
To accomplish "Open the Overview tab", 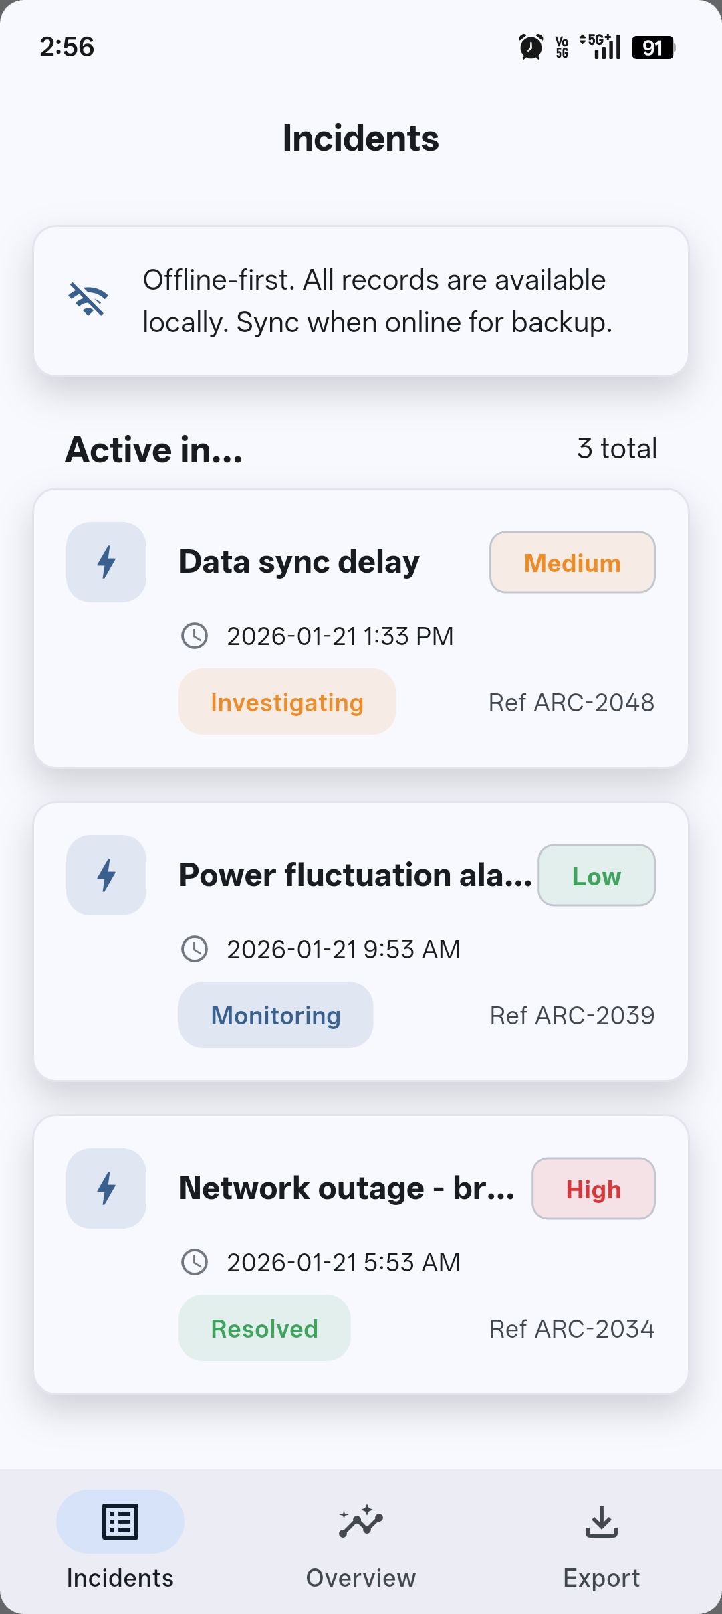I will (361, 1540).
